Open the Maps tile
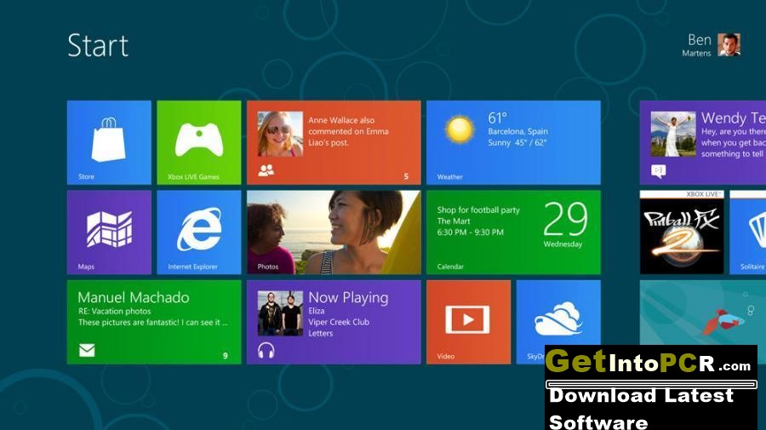 [x=109, y=232]
